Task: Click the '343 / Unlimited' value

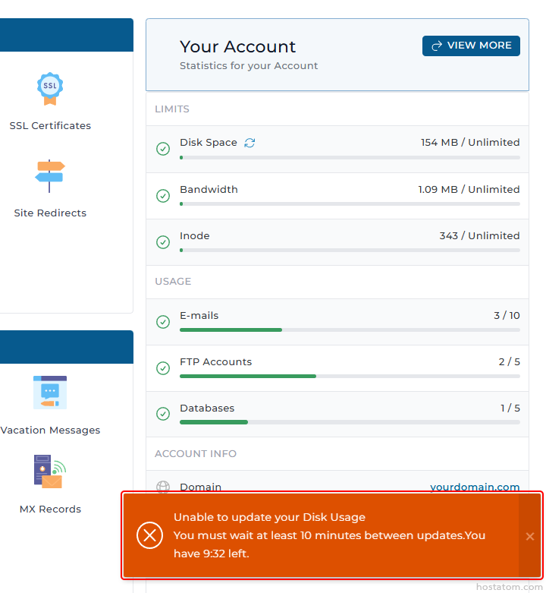Action: [x=479, y=235]
